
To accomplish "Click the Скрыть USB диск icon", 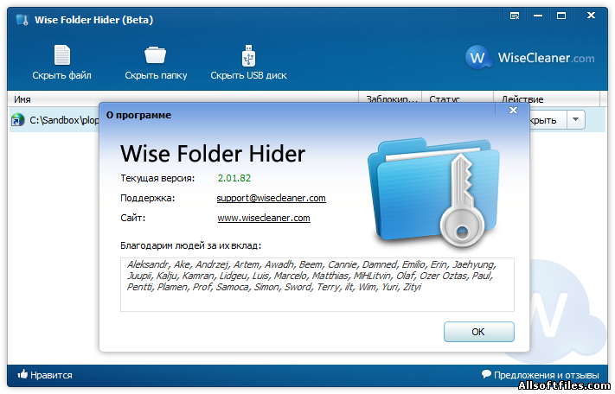I will (248, 55).
